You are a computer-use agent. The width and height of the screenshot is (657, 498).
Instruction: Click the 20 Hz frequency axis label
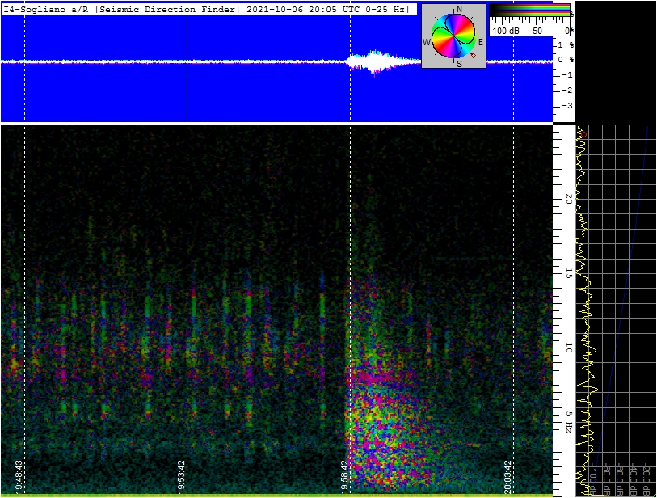(569, 199)
